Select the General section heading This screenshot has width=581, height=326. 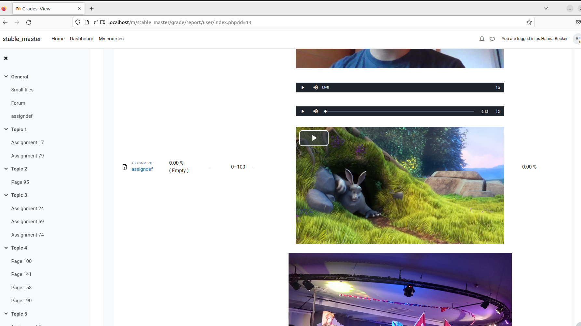coord(20,77)
